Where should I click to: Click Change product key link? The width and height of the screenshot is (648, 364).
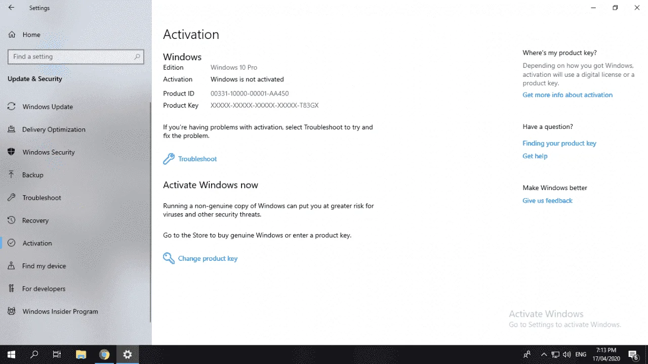[208, 258]
